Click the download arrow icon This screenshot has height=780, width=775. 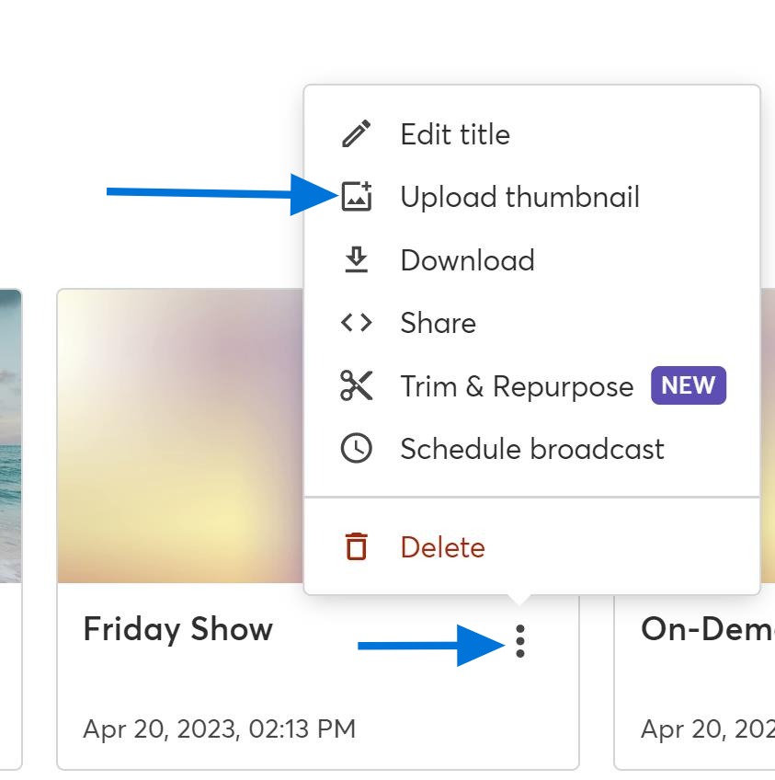coord(359,259)
